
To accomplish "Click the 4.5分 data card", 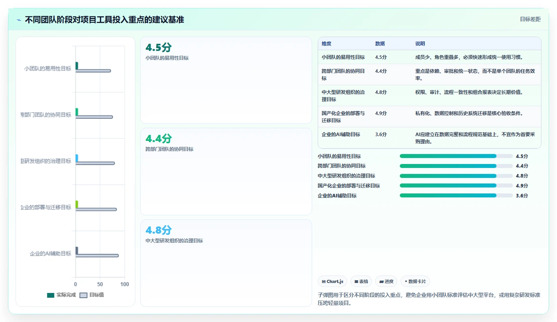I will pos(226,80).
